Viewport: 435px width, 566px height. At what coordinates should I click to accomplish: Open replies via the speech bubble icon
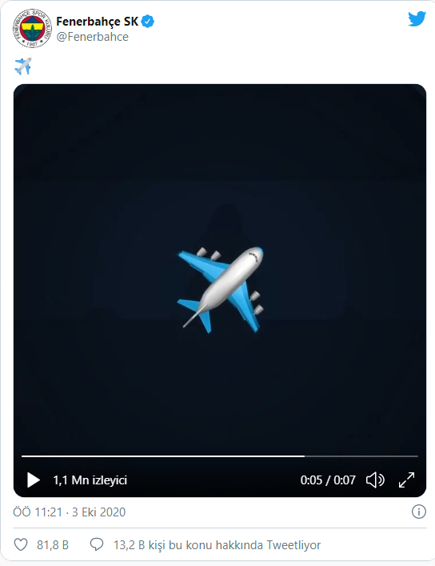[x=96, y=544]
